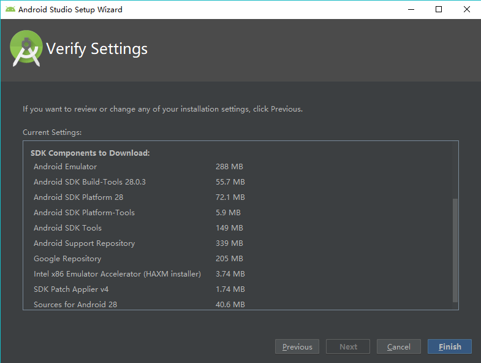The height and width of the screenshot is (363, 481).
Task: Click the Current Settings label
Action: (x=52, y=132)
